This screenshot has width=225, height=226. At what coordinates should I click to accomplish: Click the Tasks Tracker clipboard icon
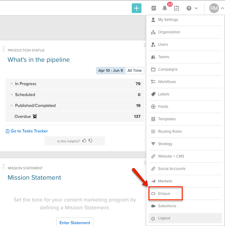click(8, 131)
